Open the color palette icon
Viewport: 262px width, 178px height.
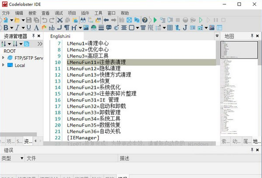(44, 27)
